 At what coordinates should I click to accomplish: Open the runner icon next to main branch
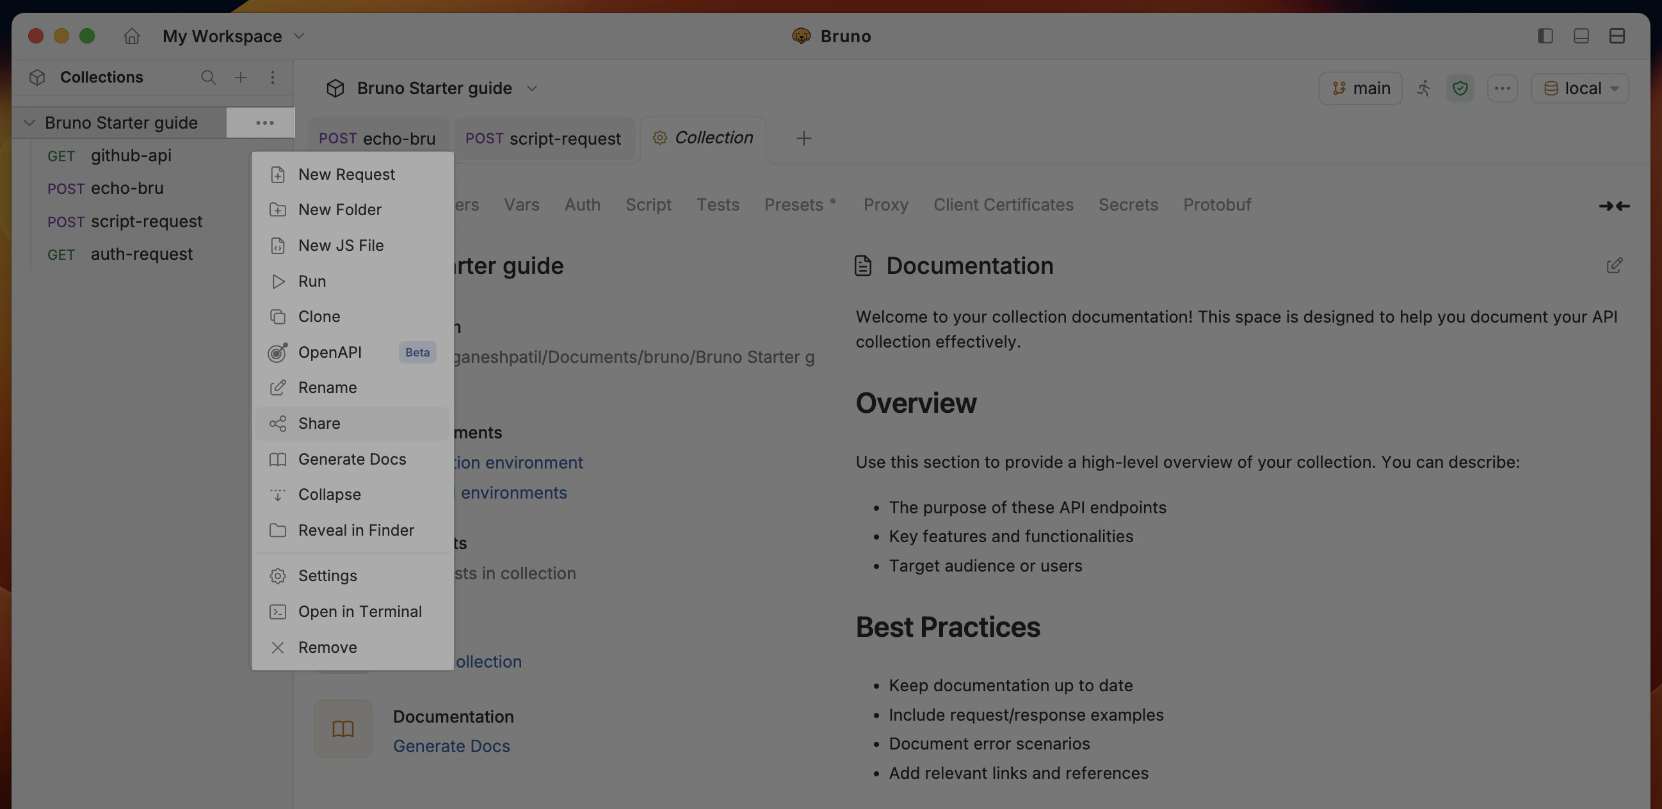tap(1424, 88)
